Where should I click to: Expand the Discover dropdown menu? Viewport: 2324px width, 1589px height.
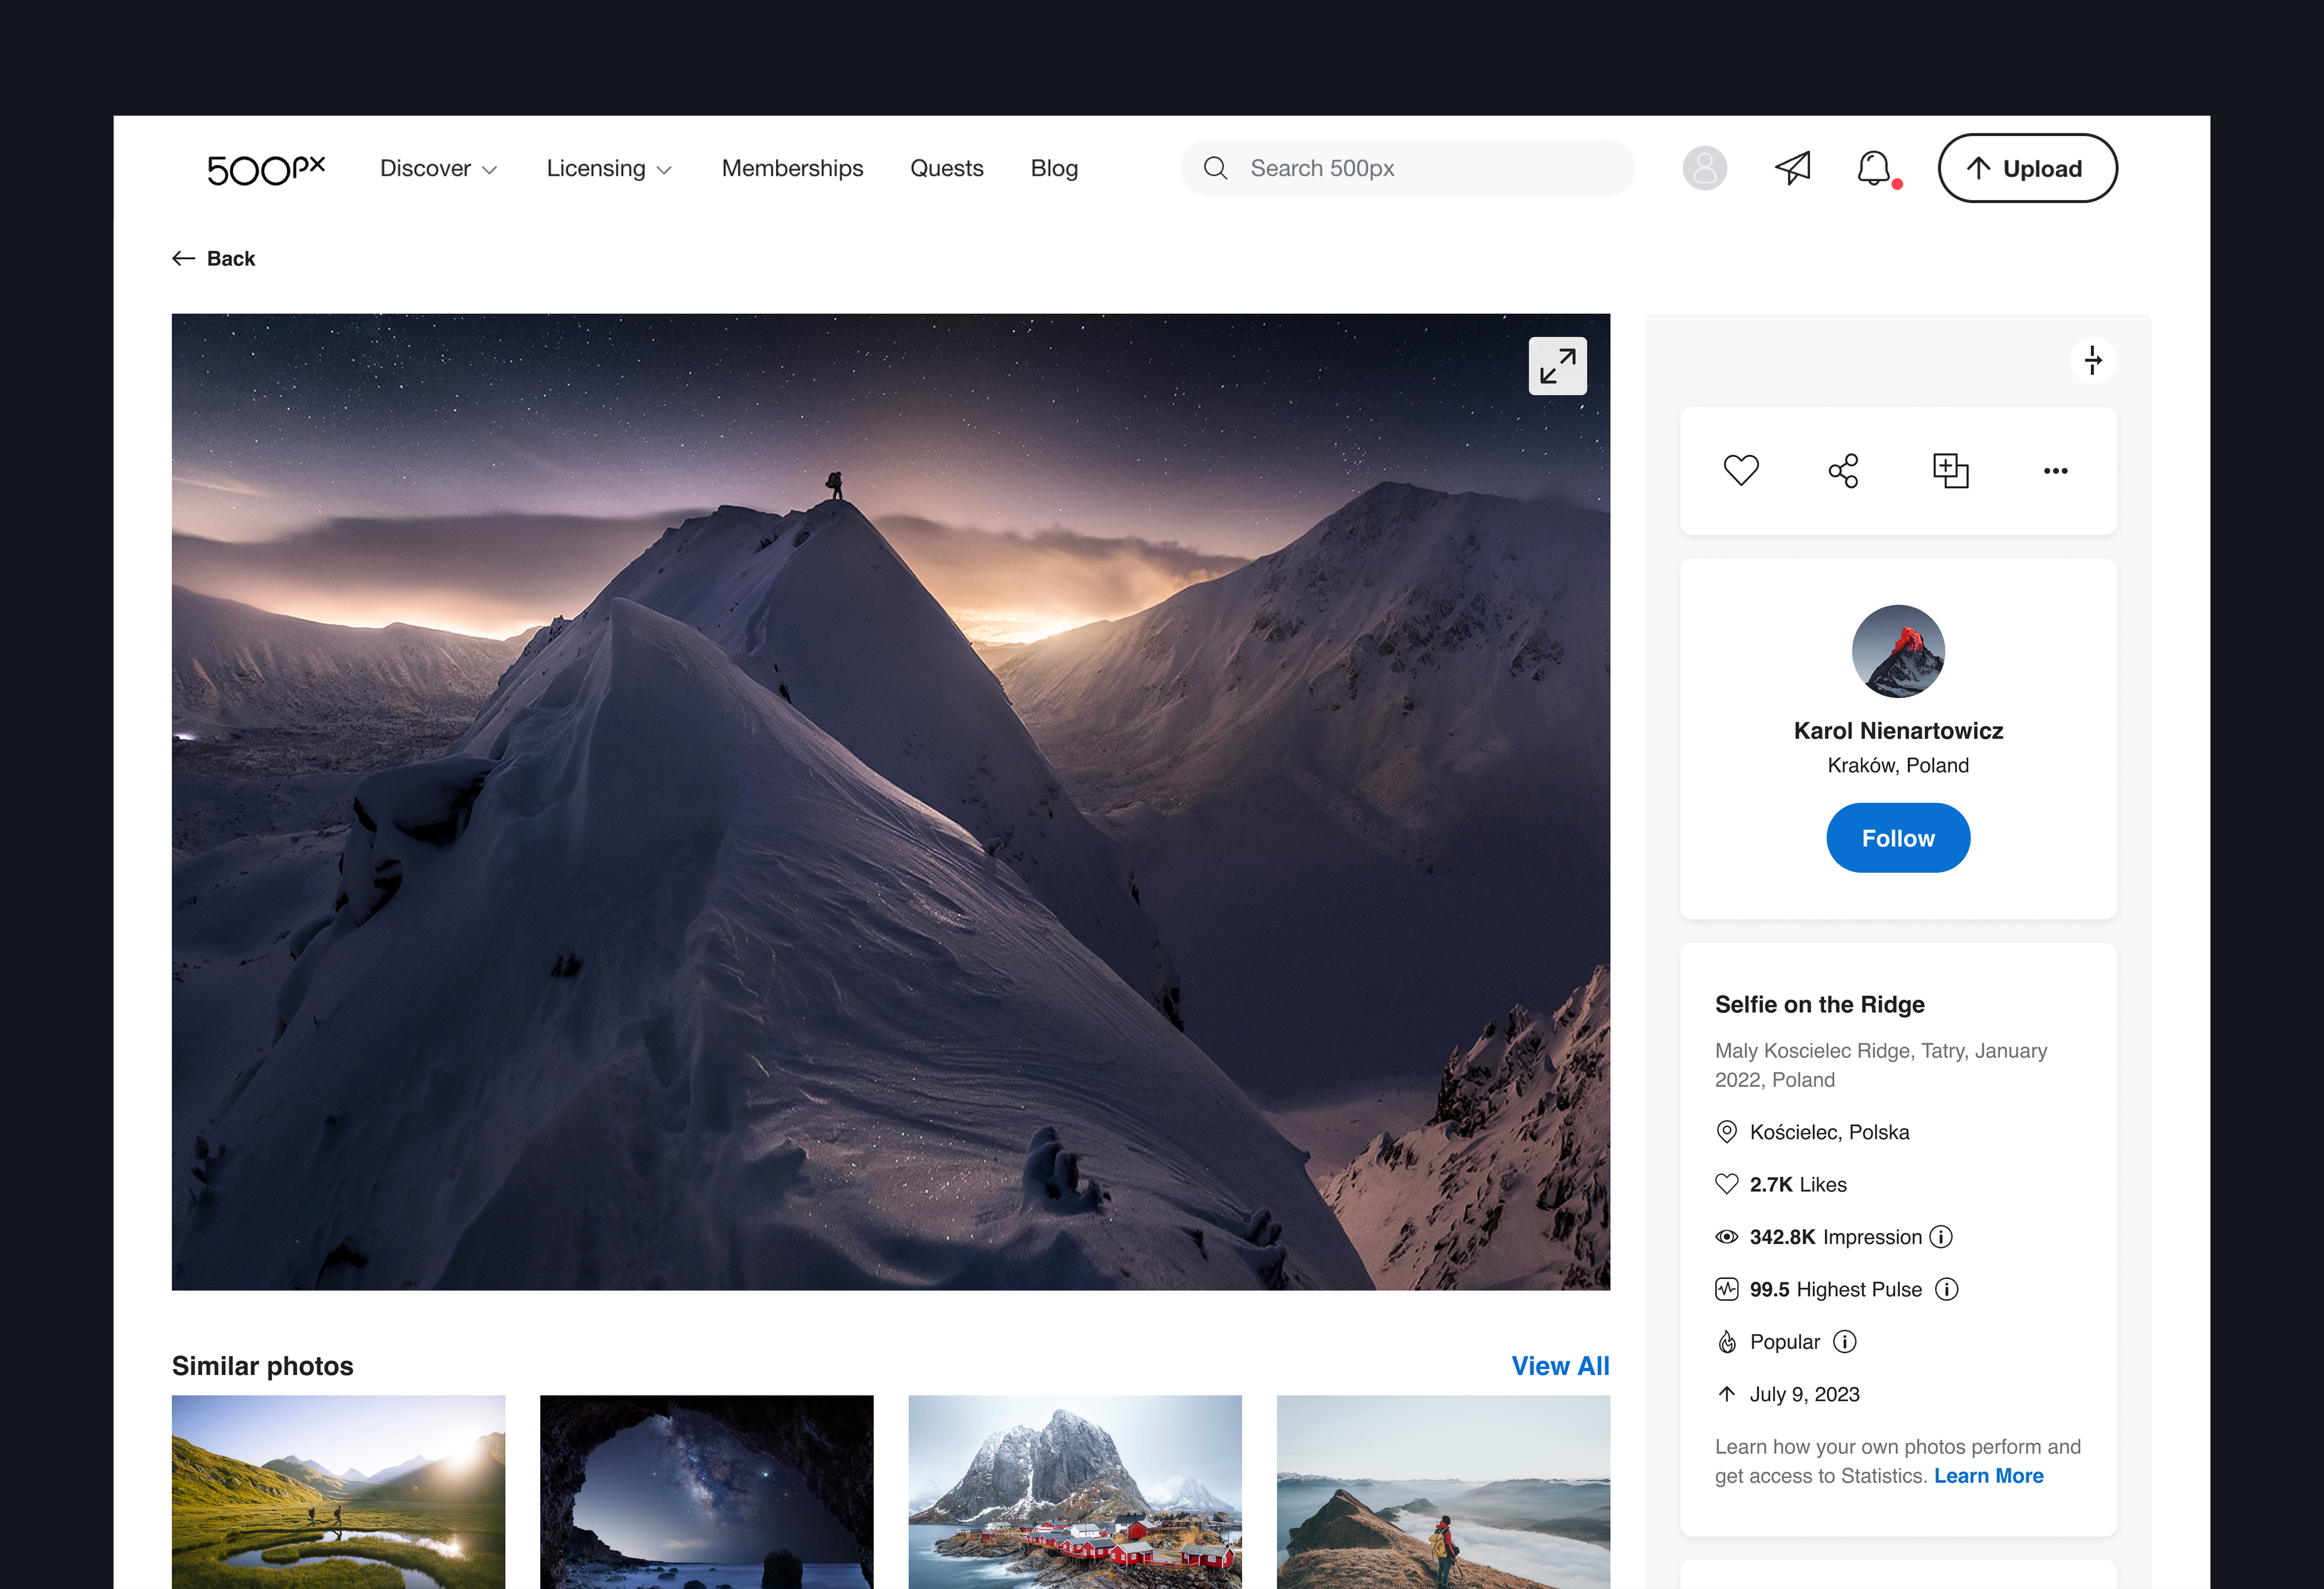click(x=438, y=168)
